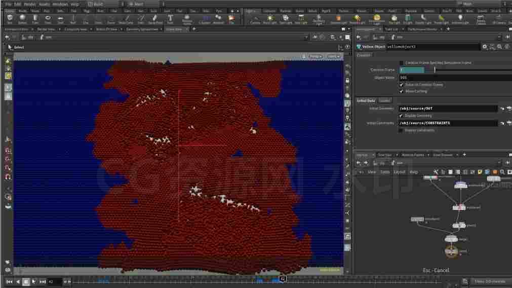This screenshot has height=288, width=512.
Task: Select the Font text shelf tool
Action: (x=170, y=19)
